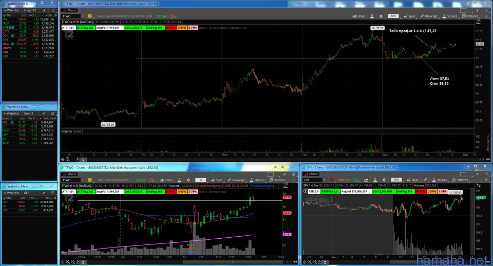Open Share in the top TTWO chart
This screenshot has height=266, width=493.
click(359, 16)
